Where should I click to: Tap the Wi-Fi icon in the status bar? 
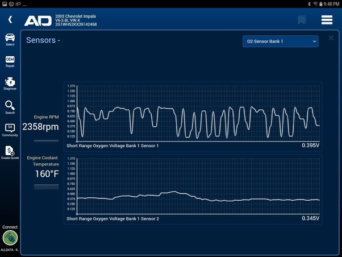(x=315, y=4)
